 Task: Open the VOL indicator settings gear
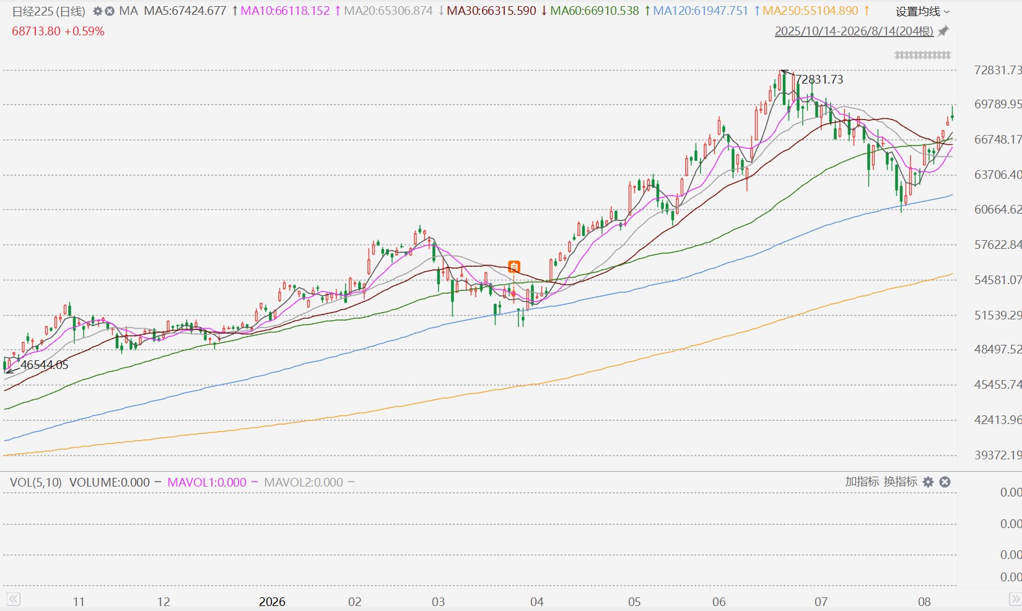click(x=928, y=482)
